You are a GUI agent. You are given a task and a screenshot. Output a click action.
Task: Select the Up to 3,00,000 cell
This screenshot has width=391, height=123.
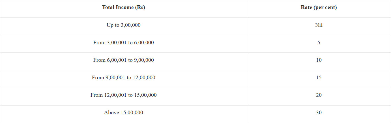pyautogui.click(x=123, y=26)
